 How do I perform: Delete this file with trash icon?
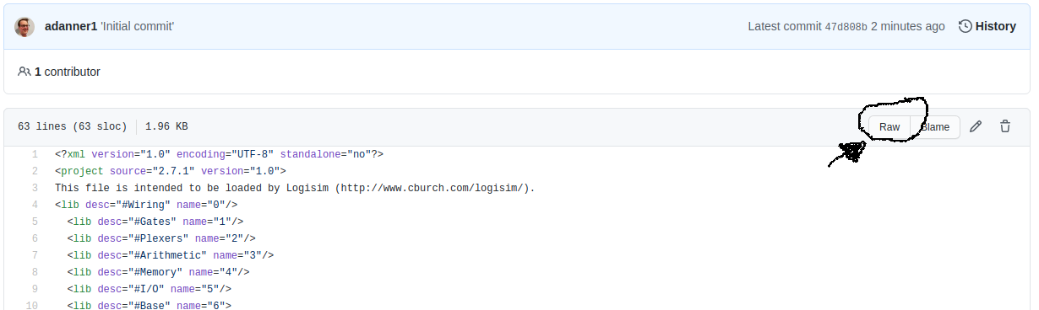click(x=1005, y=126)
